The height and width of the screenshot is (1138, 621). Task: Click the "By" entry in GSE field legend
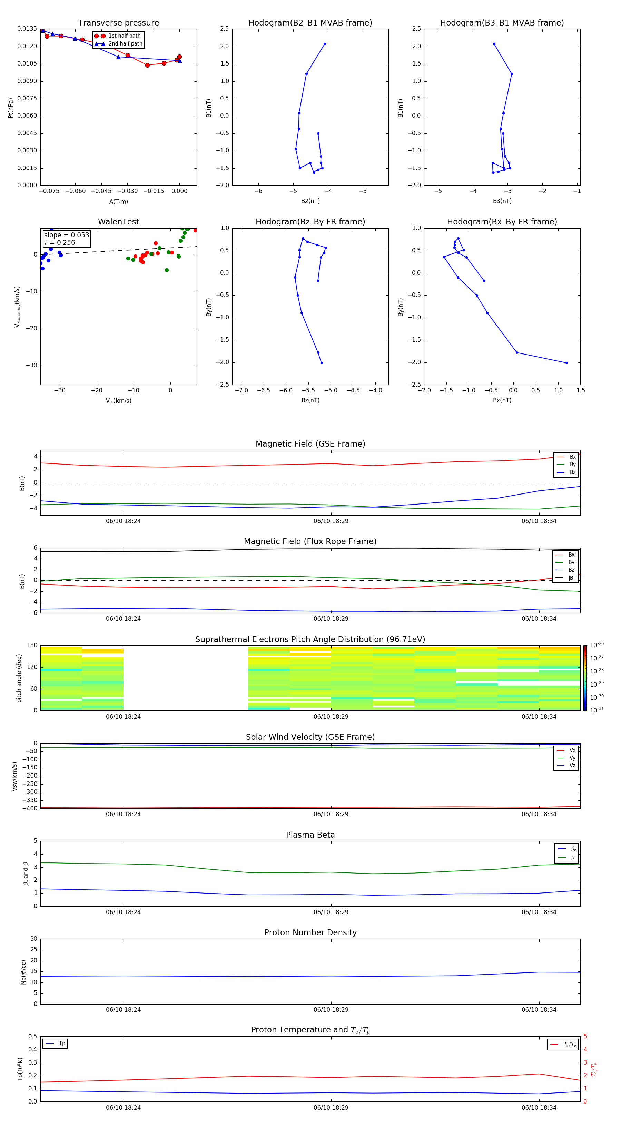[x=566, y=465]
